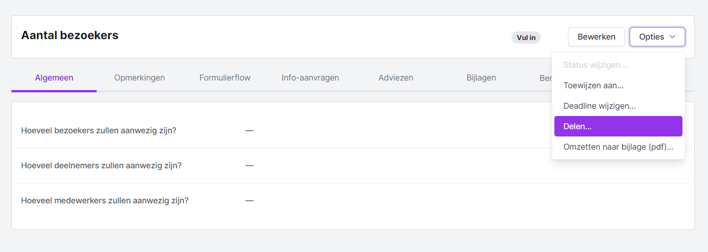Switch to the Algemeen tab
Image resolution: width=708 pixels, height=252 pixels.
pyautogui.click(x=54, y=78)
